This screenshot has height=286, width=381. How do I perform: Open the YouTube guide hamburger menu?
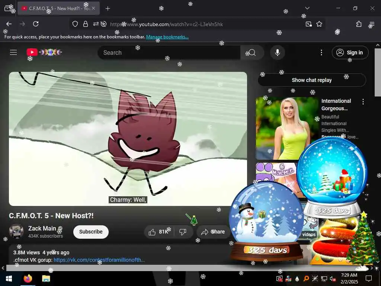pos(13,52)
